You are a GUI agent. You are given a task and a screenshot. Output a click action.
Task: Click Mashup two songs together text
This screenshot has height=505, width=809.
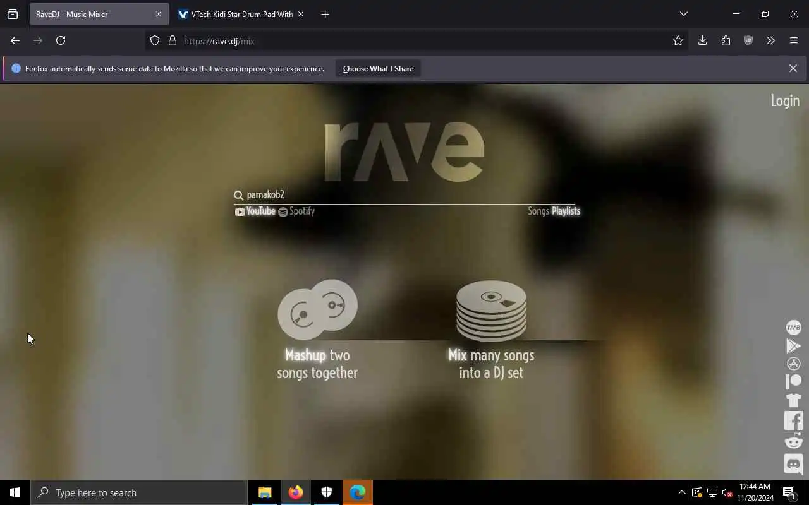pos(317,364)
